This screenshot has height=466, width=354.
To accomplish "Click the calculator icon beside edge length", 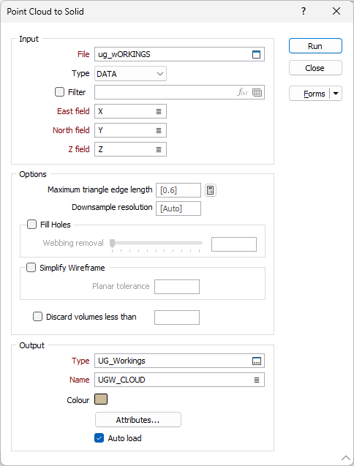I will coord(211,190).
